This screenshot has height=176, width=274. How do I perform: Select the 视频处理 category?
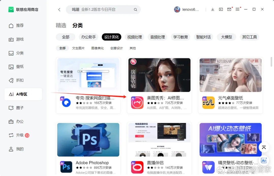[x=134, y=37]
